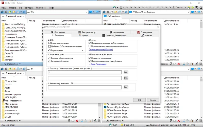This screenshot has height=127, width=203.
Task: Create new folder in the Desktop pane
Action: (x=116, y=12)
